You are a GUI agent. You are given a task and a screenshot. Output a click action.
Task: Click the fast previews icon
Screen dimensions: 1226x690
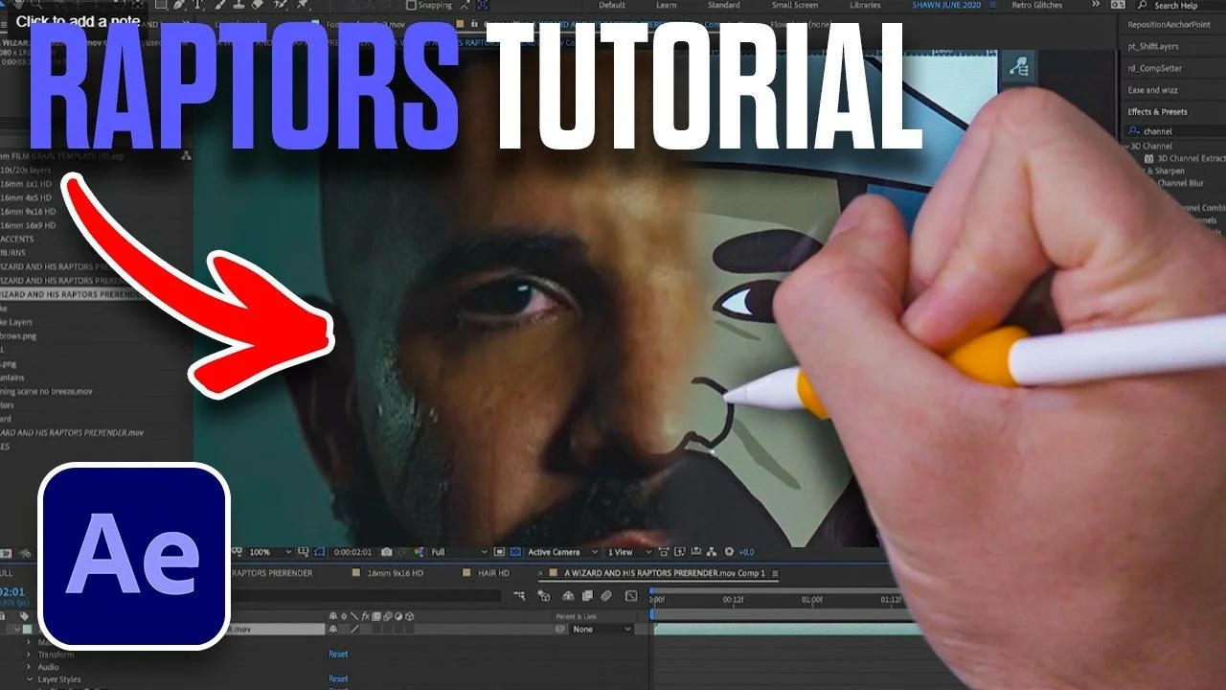pos(680,552)
